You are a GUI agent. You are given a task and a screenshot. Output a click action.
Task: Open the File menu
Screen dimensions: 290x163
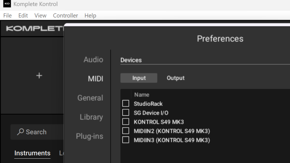pyautogui.click(x=8, y=16)
